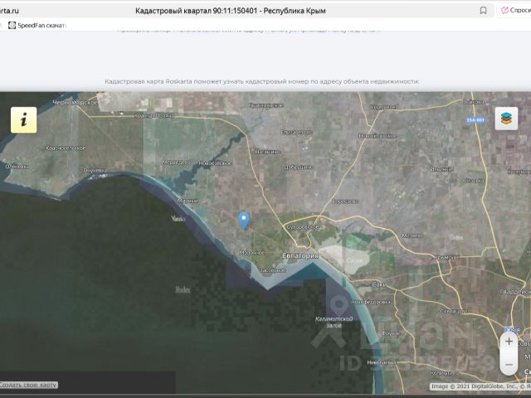Screen dimensions: 531x398
Task: Click the Мирный settlement label
Action: coord(188,201)
